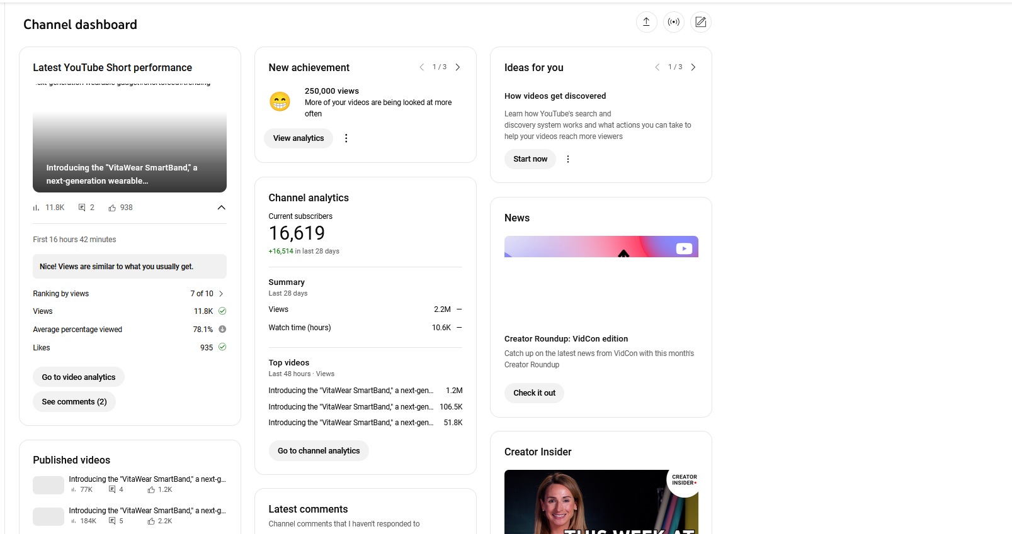This screenshot has height=534, width=1012.
Task: Go to next achievement card
Action: (458, 67)
